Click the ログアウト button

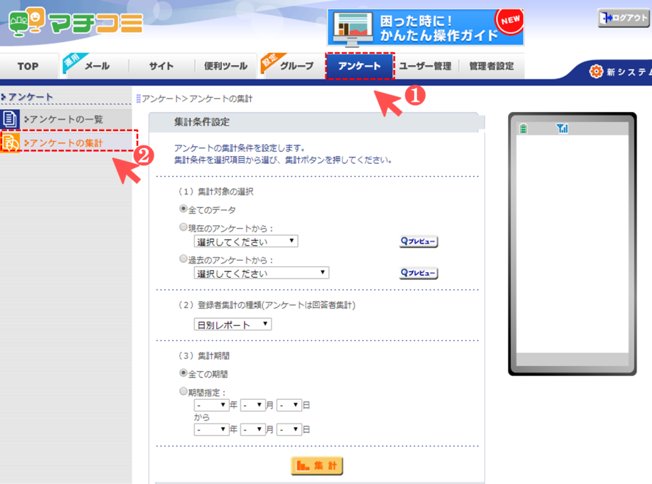623,18
